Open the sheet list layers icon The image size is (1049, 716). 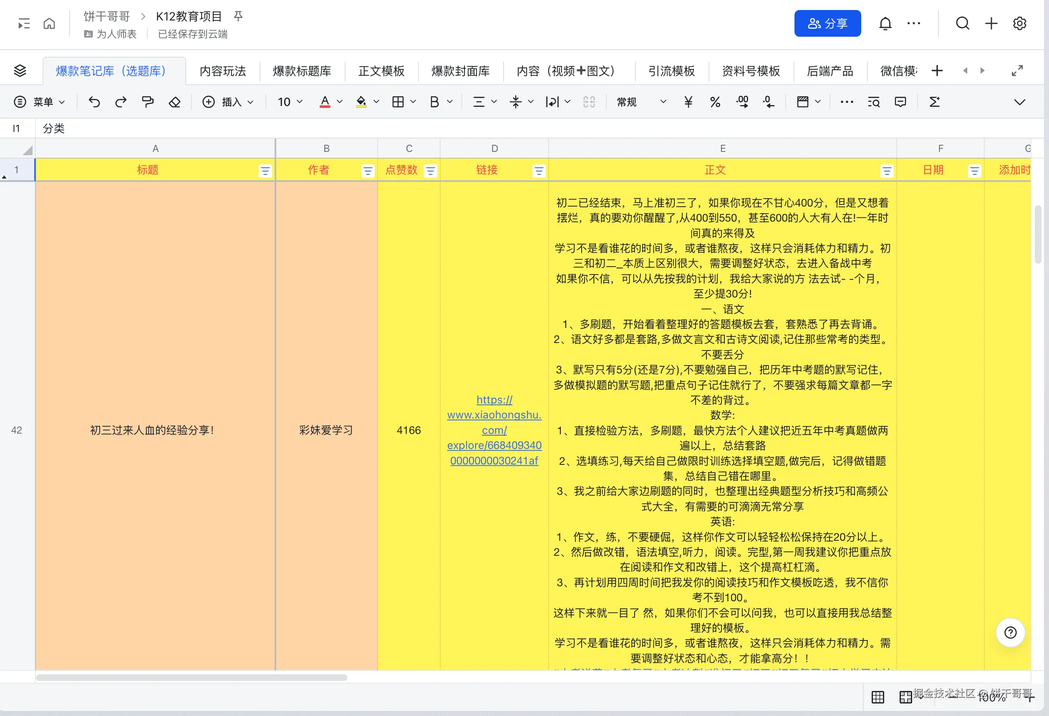click(x=20, y=71)
